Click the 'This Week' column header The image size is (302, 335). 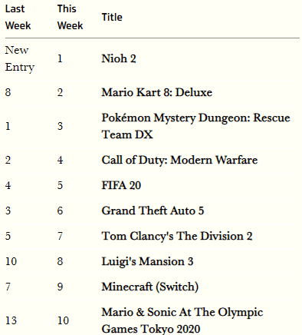pyautogui.click(x=70, y=17)
